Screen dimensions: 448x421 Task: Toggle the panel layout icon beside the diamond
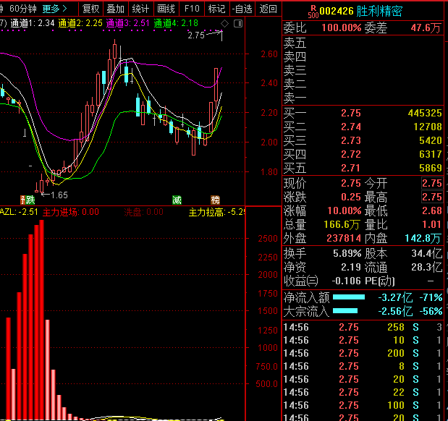pyautogui.click(x=238, y=24)
